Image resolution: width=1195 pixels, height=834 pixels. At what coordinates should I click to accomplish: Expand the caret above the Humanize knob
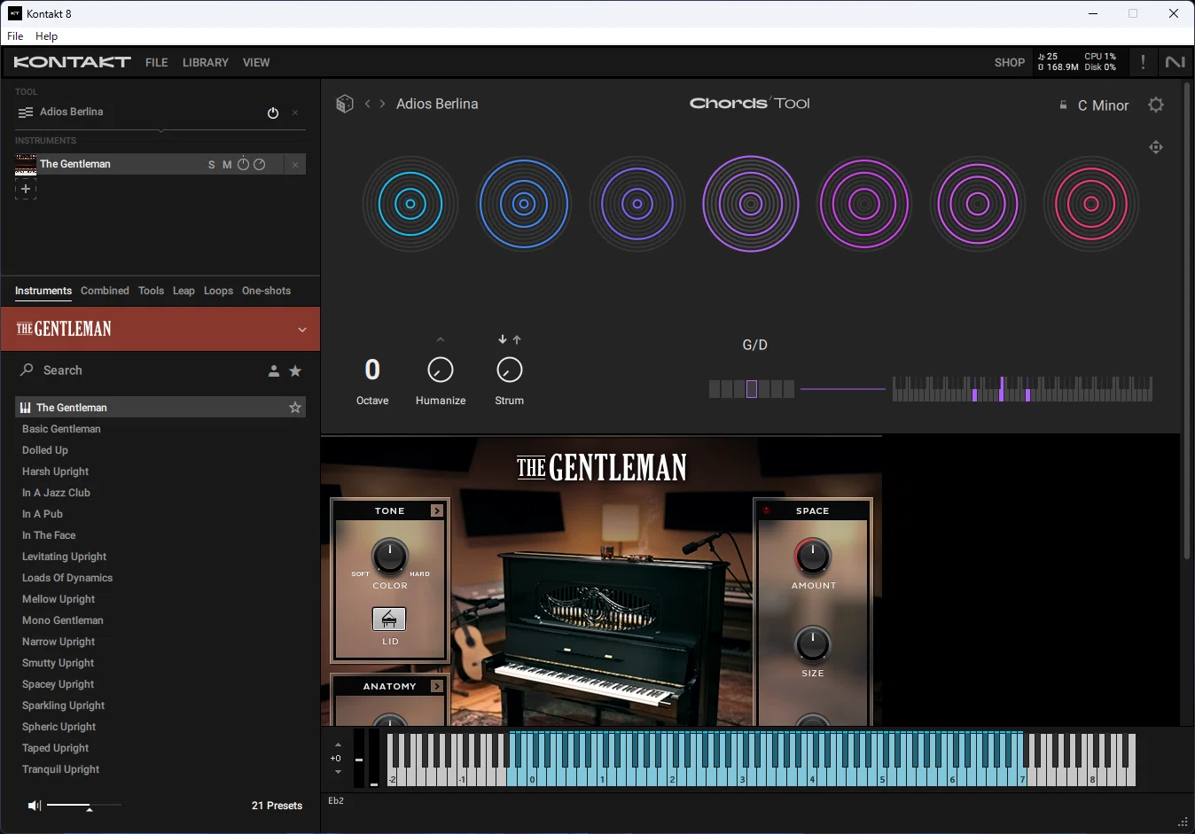tap(441, 339)
